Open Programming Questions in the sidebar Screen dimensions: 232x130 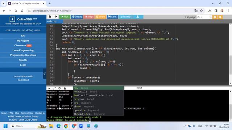(x=23, y=55)
